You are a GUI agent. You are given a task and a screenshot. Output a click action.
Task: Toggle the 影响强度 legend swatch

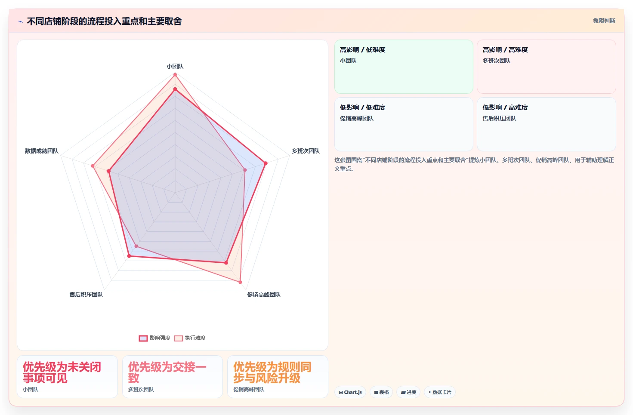tap(143, 338)
